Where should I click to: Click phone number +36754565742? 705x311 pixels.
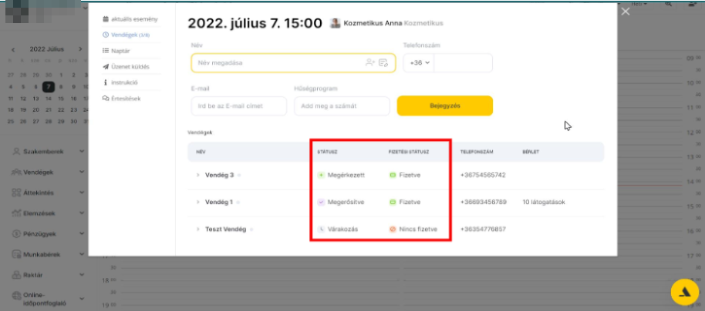tap(483, 175)
